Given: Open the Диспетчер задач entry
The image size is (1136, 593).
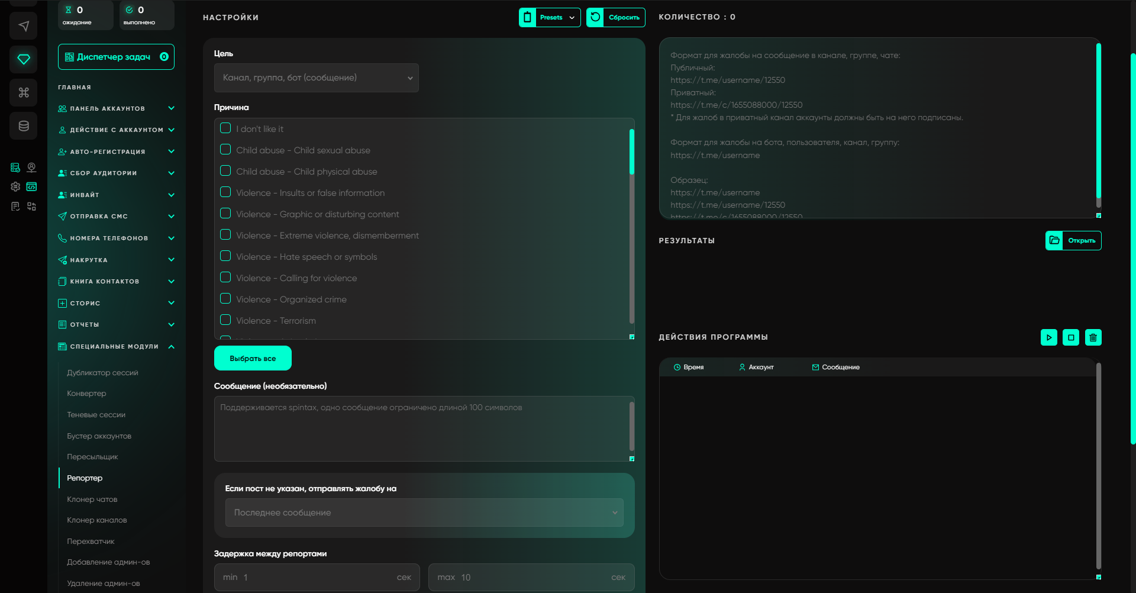Looking at the screenshot, I should coord(116,57).
